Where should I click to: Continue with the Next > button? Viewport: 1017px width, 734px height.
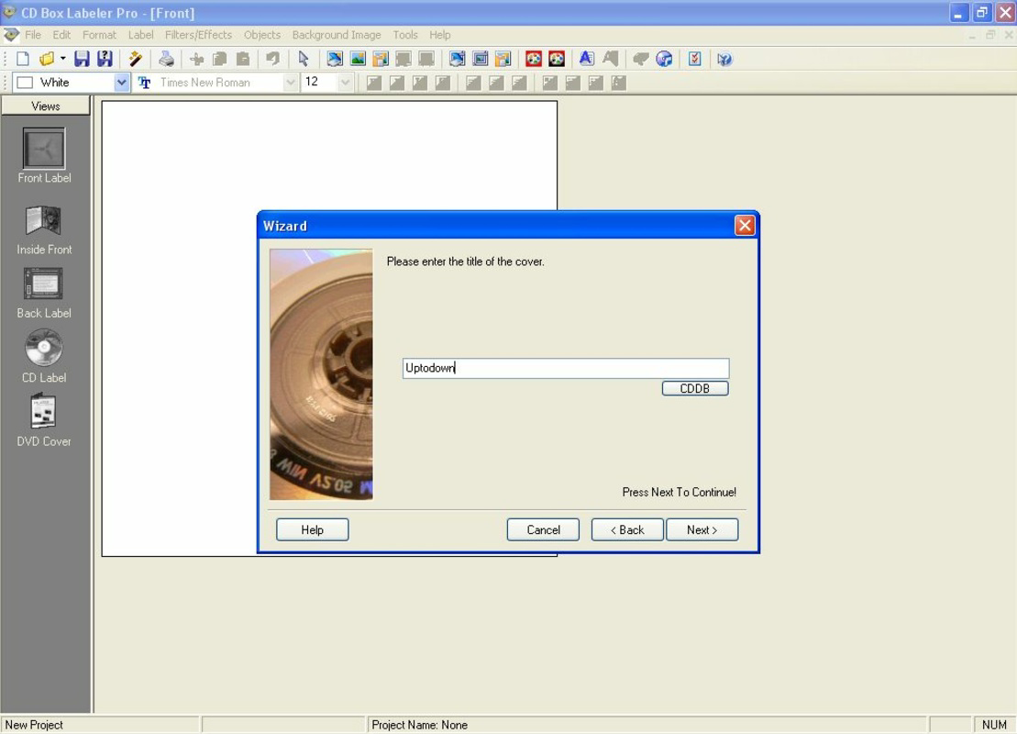(702, 529)
